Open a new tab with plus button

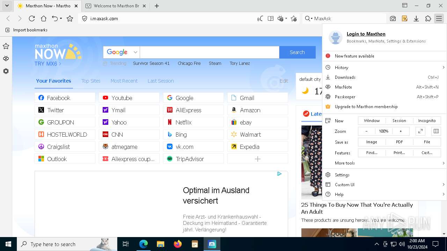point(157,6)
